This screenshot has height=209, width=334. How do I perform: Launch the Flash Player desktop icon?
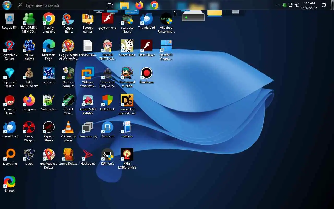coord(147,49)
